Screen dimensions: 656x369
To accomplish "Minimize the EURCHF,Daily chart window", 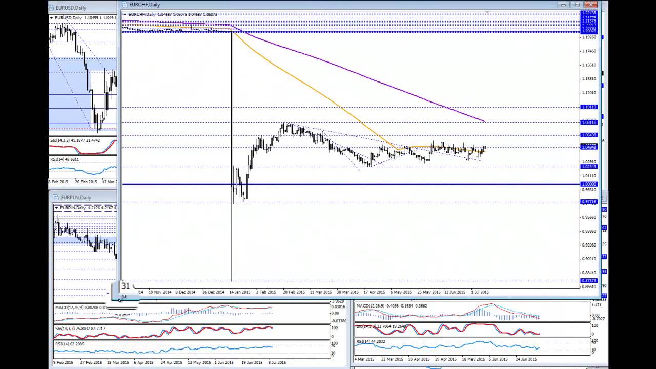I will point(564,5).
